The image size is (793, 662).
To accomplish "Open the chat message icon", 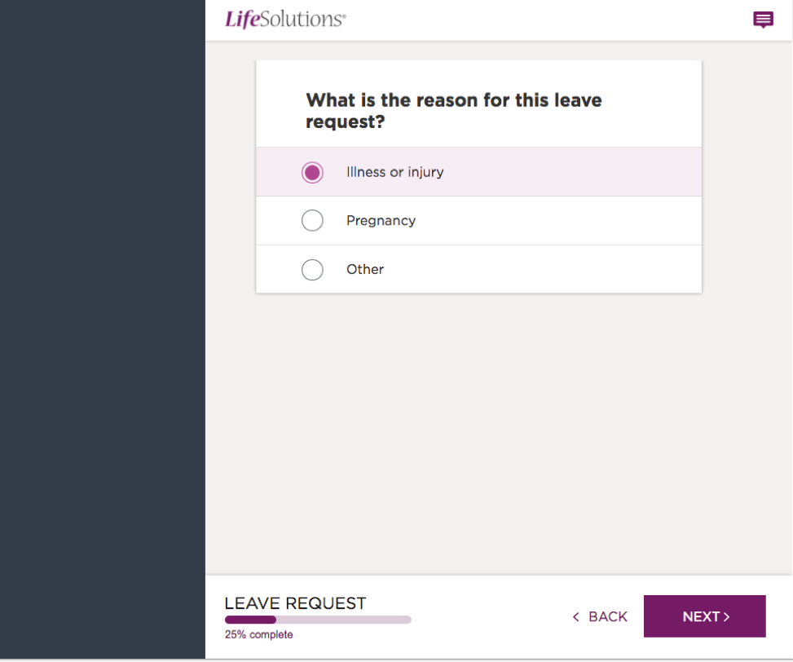I will click(x=763, y=20).
